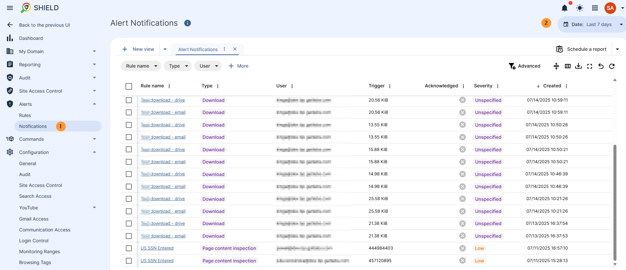
Task: Enter fullscreen table view
Action: coord(590,66)
